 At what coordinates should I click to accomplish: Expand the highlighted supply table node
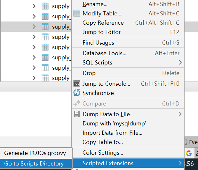pyautogui.click(x=34, y=27)
